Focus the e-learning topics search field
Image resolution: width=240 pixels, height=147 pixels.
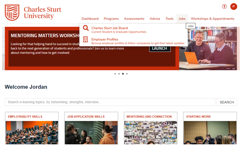[x=110, y=102]
